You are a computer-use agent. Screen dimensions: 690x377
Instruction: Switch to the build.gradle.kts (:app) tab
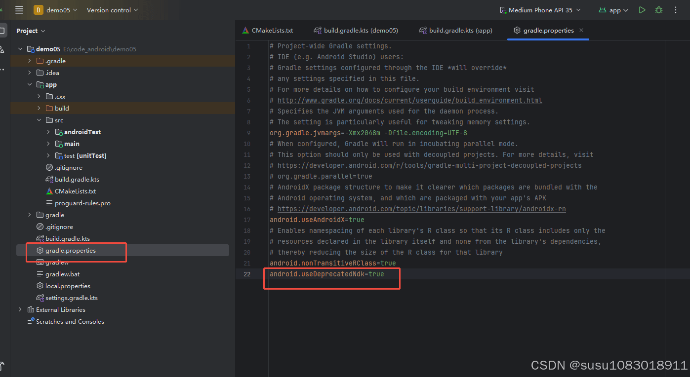pyautogui.click(x=455, y=30)
